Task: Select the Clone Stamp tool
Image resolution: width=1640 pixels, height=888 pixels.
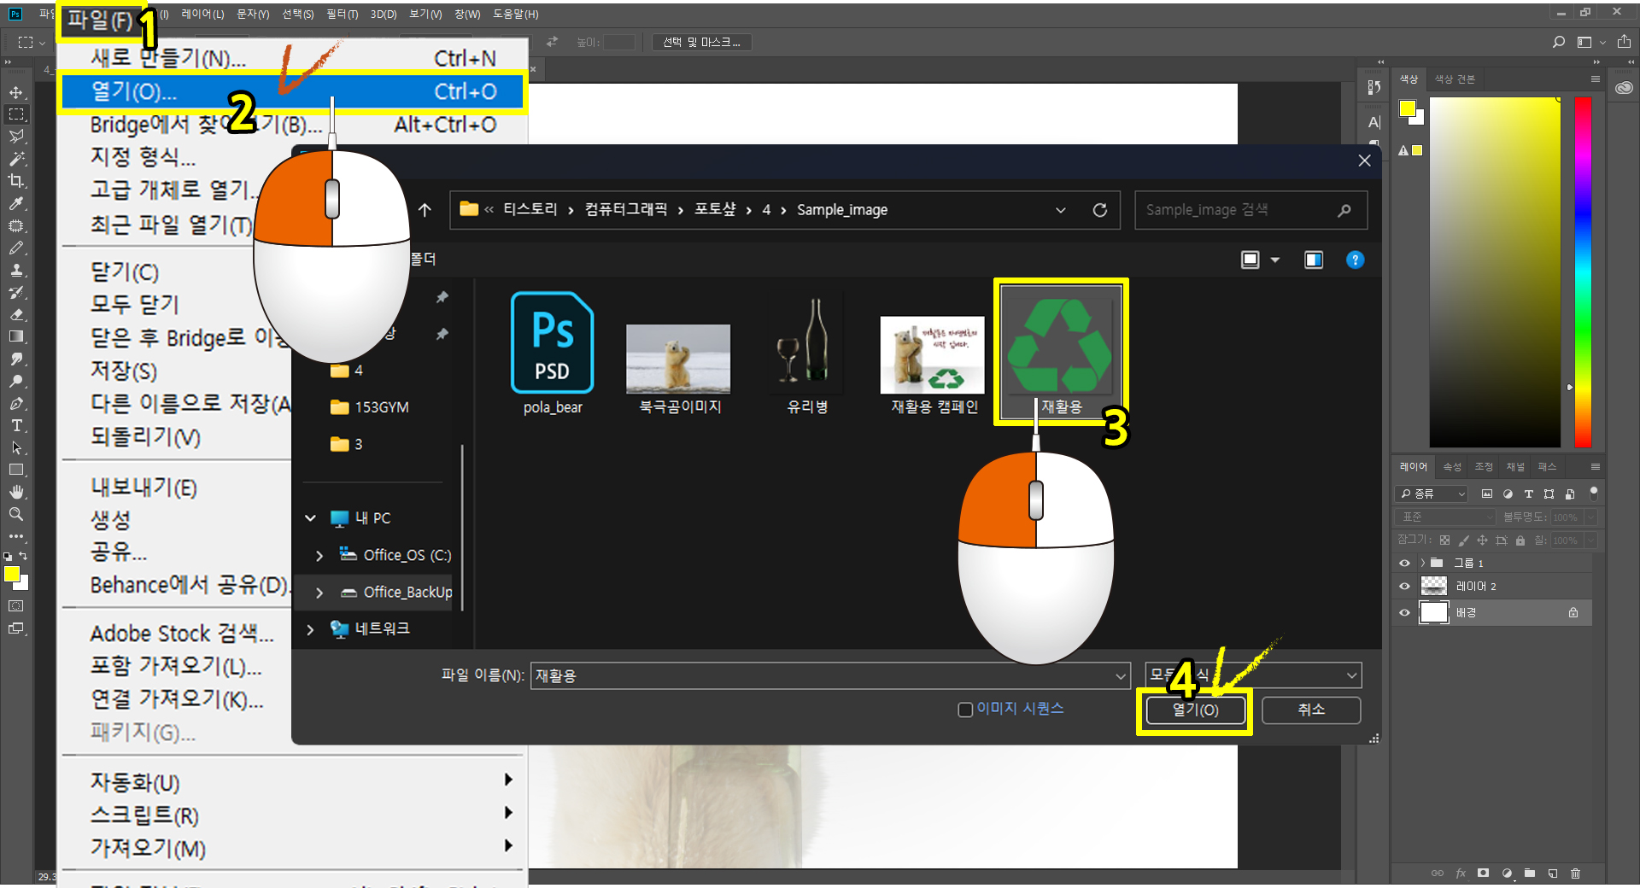Action: [16, 270]
